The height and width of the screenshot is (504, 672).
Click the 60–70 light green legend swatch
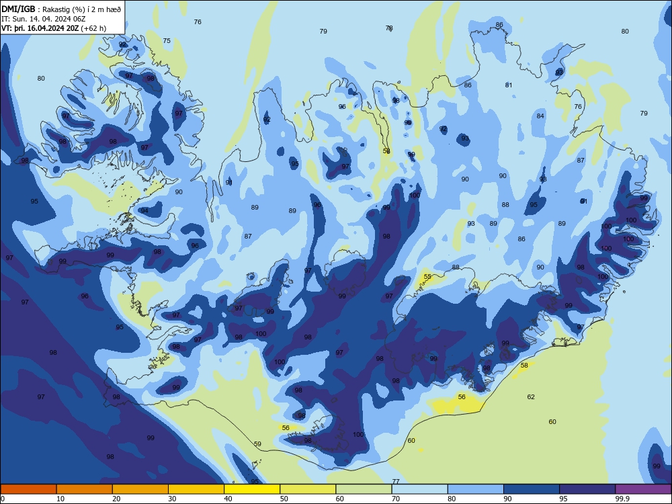pos(364,489)
